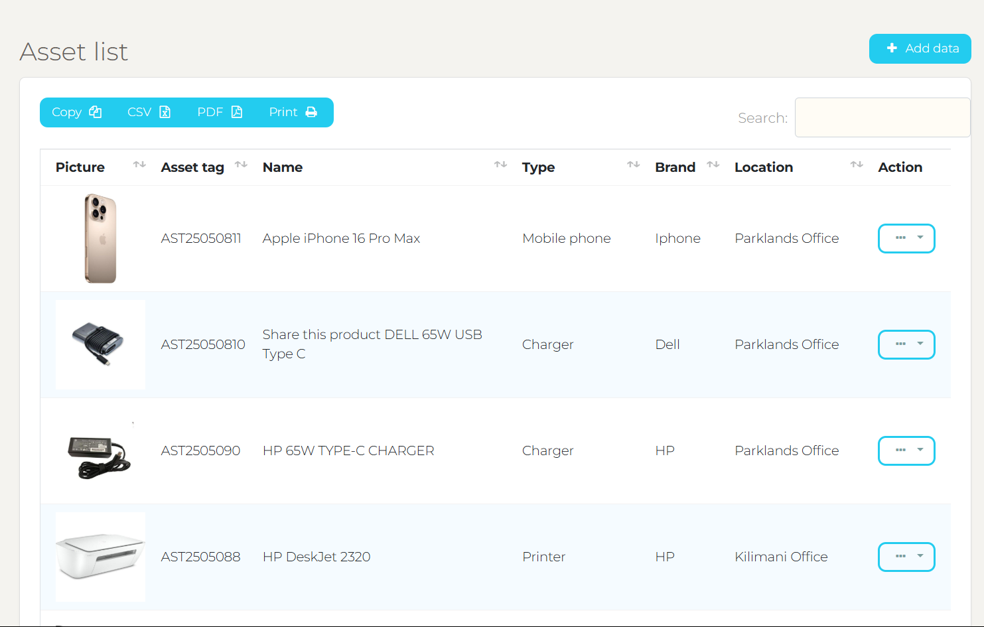Screen dimensions: 984x627
Task: Click the Name column header
Action: point(283,167)
